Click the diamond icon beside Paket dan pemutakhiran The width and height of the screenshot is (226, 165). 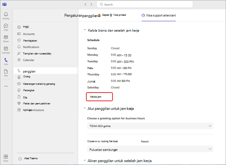pos(19,103)
